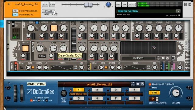Click the Dr. OctoRex Volume knob

click(x=176, y=93)
